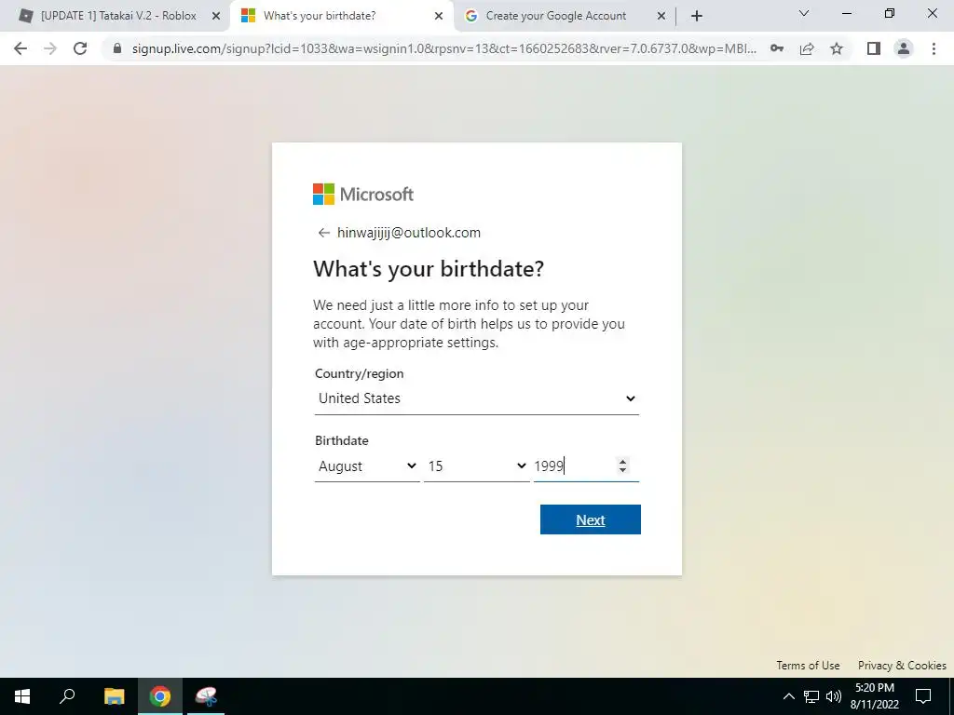The width and height of the screenshot is (954, 715).
Task: Reload the signup page
Action: click(x=80, y=48)
